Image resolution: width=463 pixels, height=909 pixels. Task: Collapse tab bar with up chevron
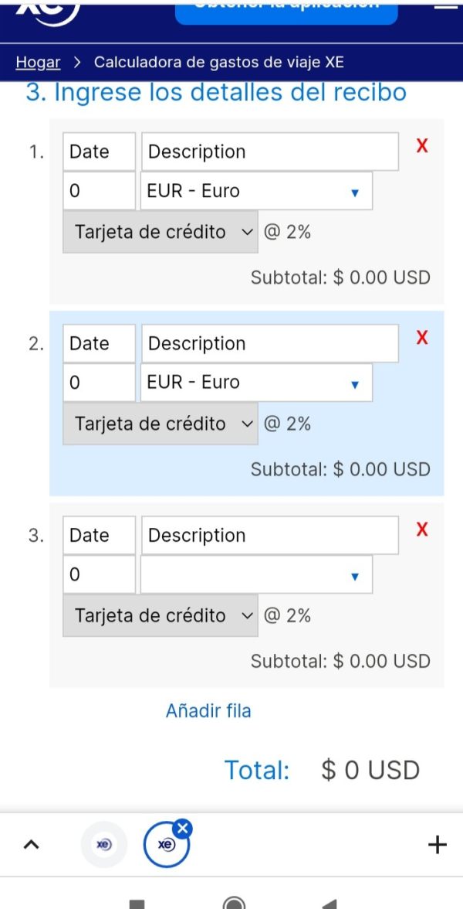[31, 845]
